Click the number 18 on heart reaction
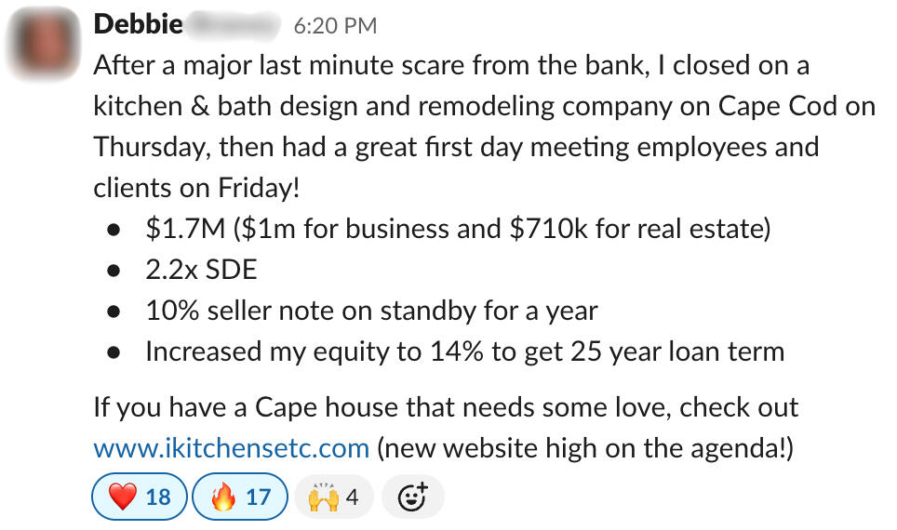This screenshot has width=897, height=530. tap(158, 497)
